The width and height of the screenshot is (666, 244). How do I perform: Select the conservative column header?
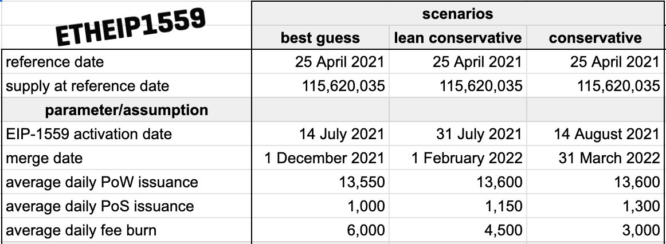pos(596,38)
